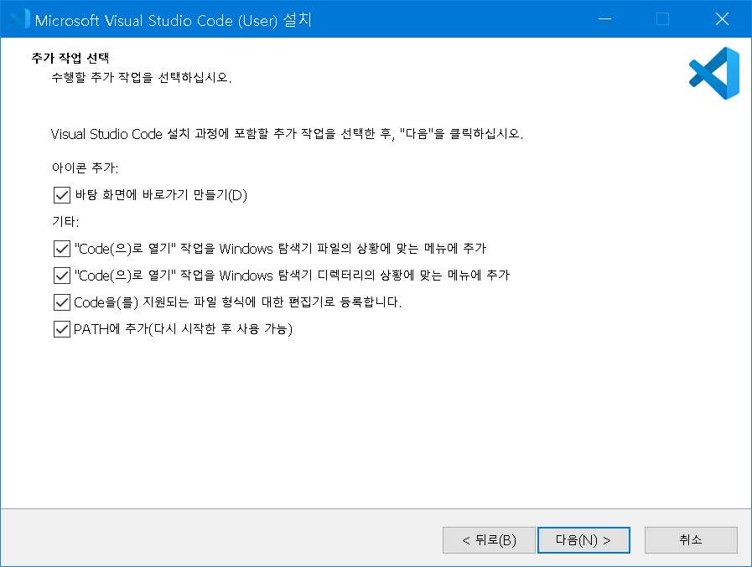Click the VS Code icon in title bar
Image resolution: width=752 pixels, height=567 pixels.
click(x=19, y=19)
